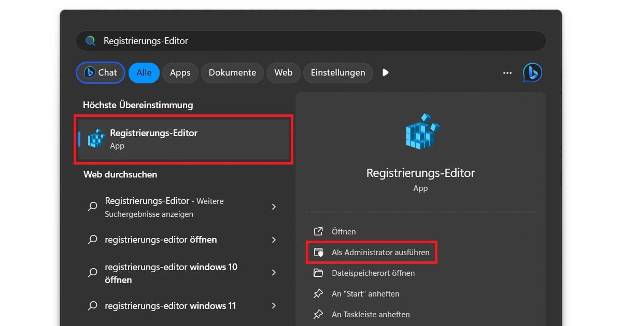This screenshot has width=622, height=326.
Task: Click the magnifier icon in the search box
Action: pos(91,40)
